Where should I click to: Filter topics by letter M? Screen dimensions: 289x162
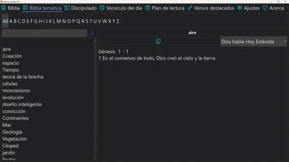59,21
